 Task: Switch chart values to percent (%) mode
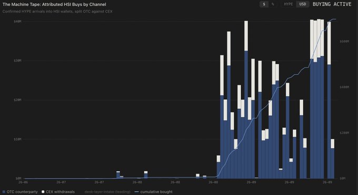point(273,4)
